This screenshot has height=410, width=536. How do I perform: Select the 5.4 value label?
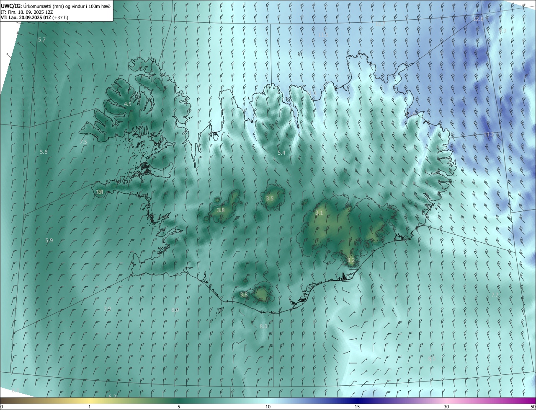point(281,153)
